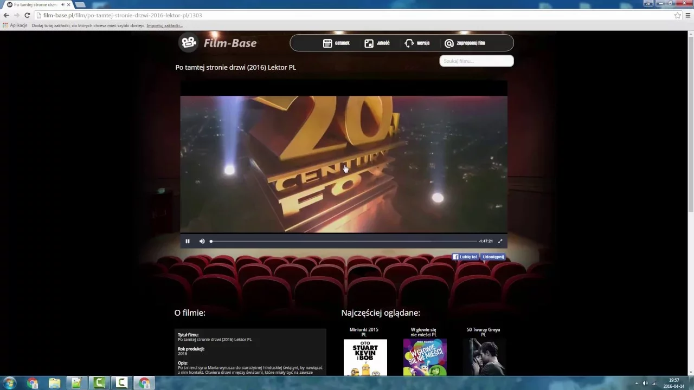694x390 pixels.
Task: Click the Tytuł filmu label
Action: coord(188,335)
